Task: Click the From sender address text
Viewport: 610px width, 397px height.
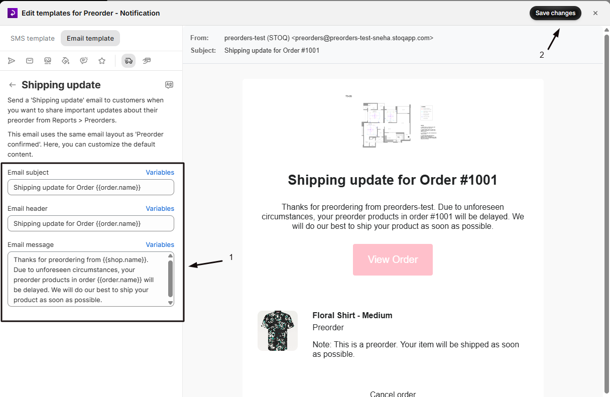Action: coord(328,38)
